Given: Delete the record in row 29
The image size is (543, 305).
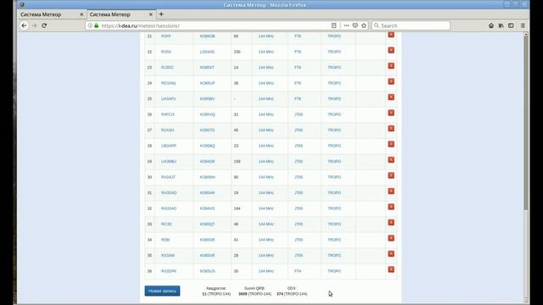Looking at the screenshot, I should (x=391, y=160).
